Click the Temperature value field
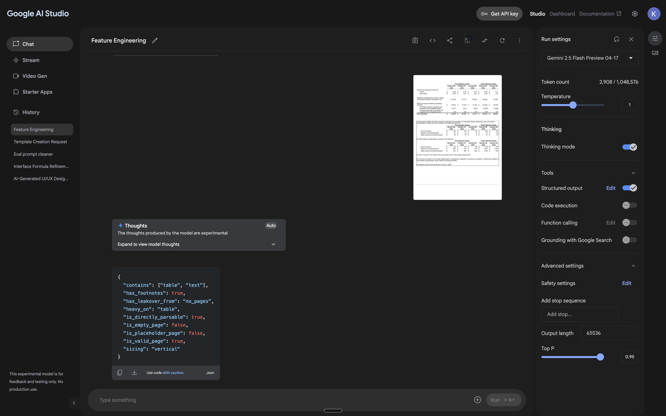This screenshot has height=416, width=666. 629,105
